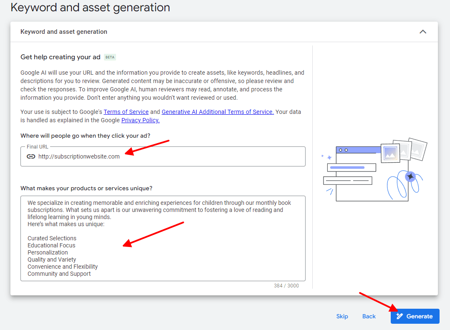Click the Back button

click(369, 316)
